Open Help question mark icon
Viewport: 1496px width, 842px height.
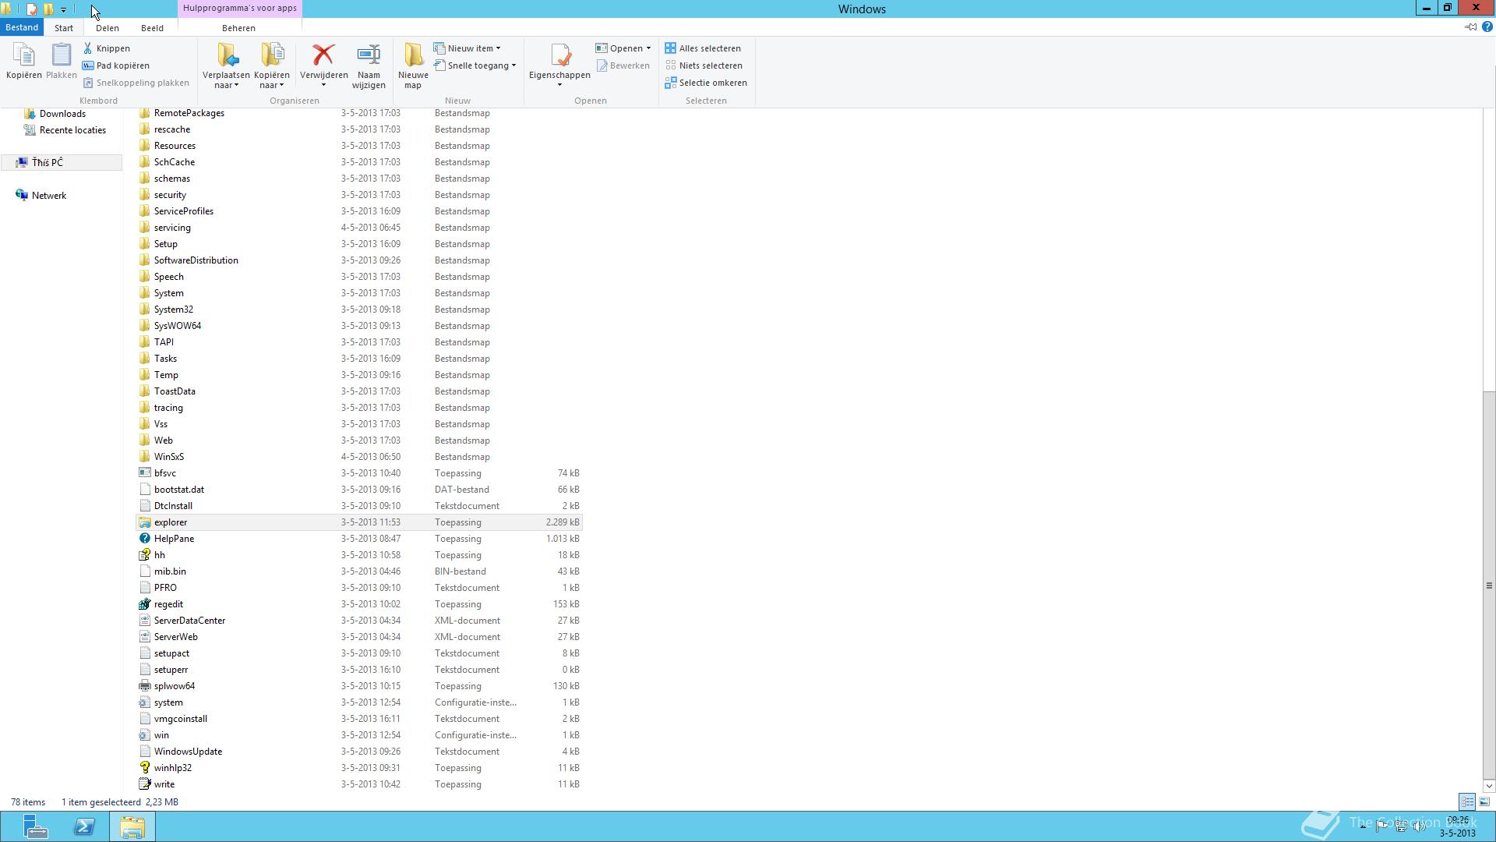tap(1487, 27)
